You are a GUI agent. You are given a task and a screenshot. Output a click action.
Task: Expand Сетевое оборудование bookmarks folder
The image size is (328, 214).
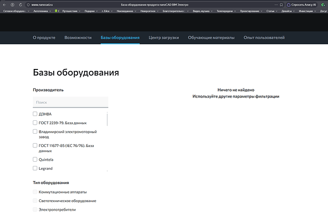coord(16,11)
